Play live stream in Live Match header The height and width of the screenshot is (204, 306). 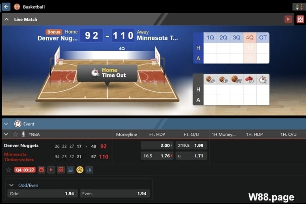(x=288, y=19)
